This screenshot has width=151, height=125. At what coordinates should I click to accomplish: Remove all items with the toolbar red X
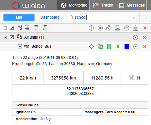(145, 28)
